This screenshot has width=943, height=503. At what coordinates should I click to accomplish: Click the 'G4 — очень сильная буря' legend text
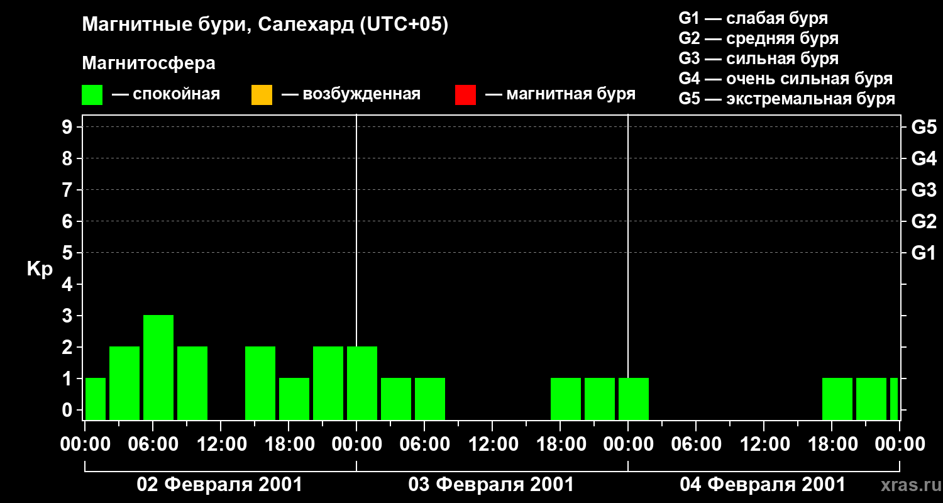[786, 79]
